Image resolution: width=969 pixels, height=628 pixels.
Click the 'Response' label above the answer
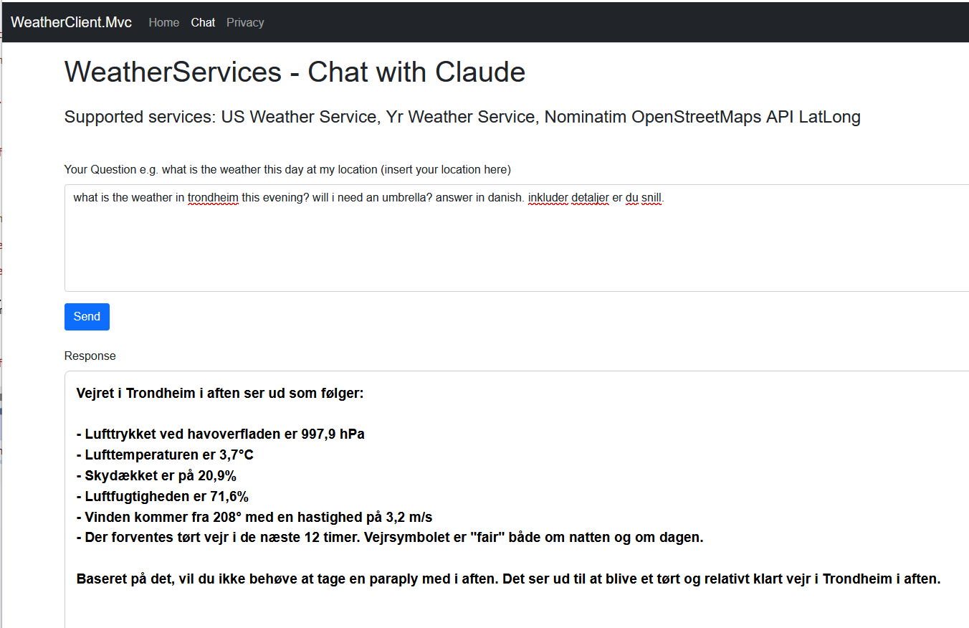tap(90, 356)
